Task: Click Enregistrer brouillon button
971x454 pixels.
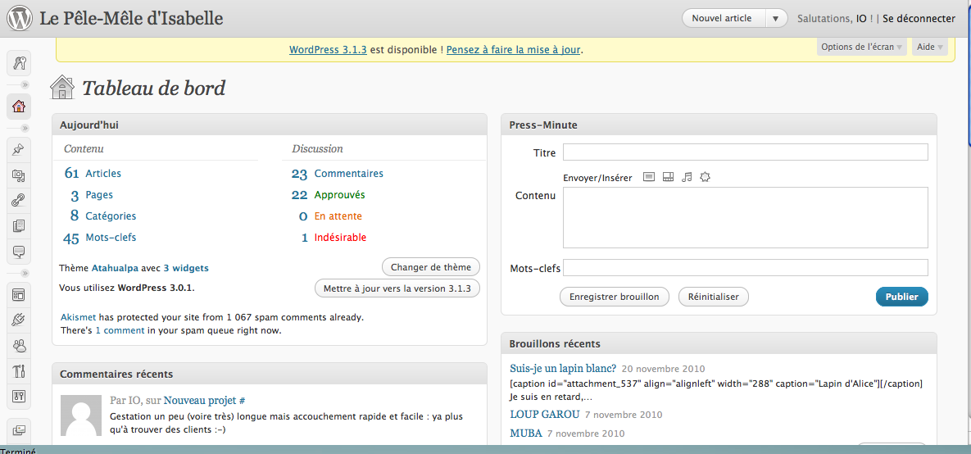Action: [x=614, y=297]
